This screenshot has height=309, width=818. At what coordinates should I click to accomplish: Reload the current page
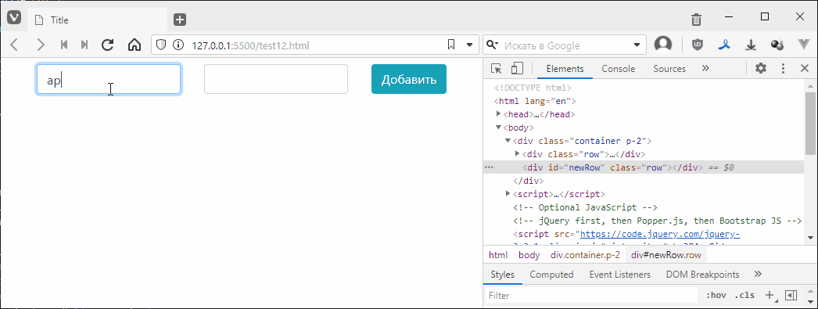coord(107,45)
